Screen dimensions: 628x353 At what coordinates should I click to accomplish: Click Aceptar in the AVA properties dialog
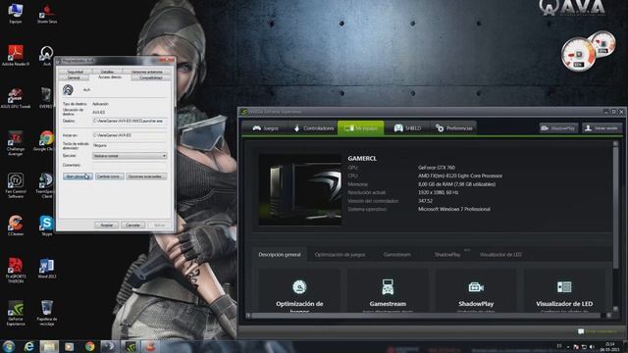point(107,225)
